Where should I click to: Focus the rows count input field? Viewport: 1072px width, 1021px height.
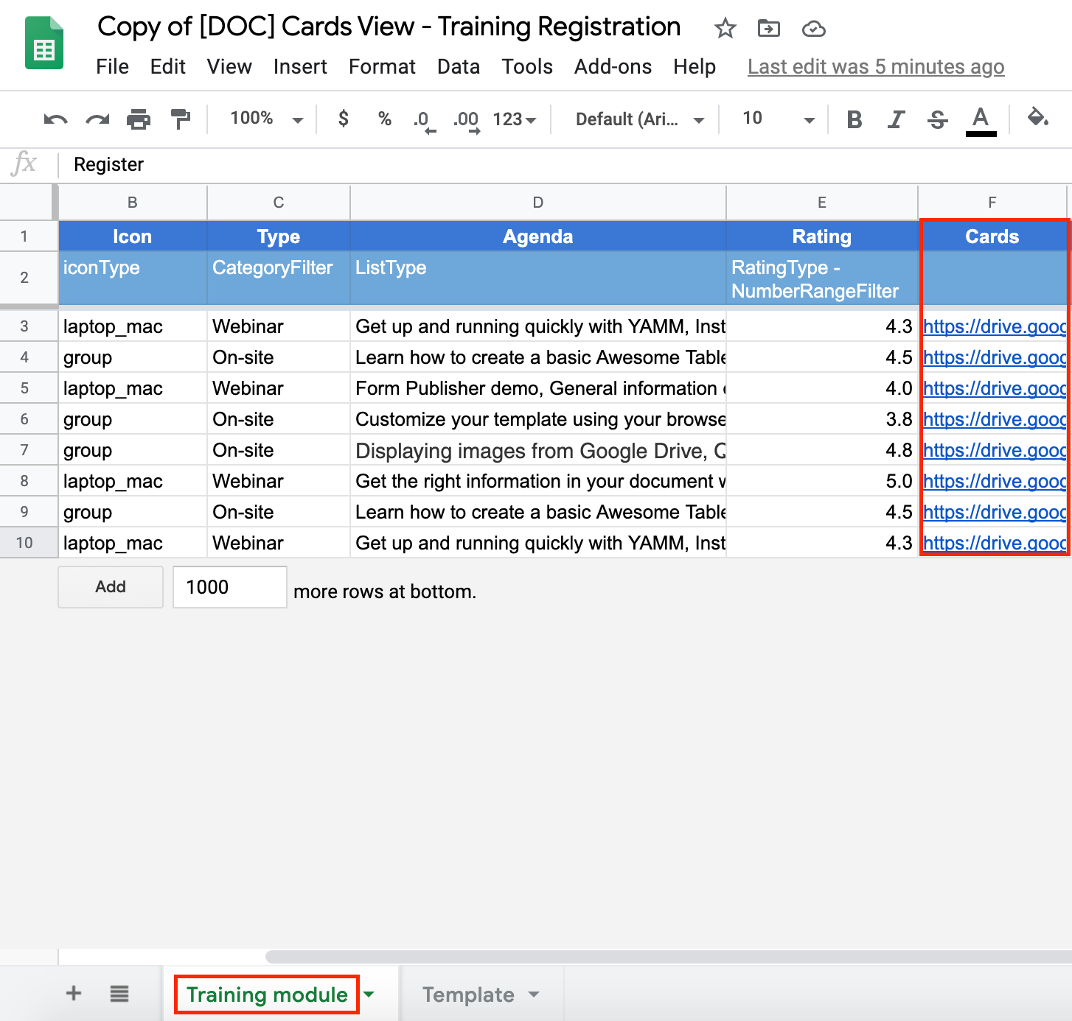pos(230,587)
